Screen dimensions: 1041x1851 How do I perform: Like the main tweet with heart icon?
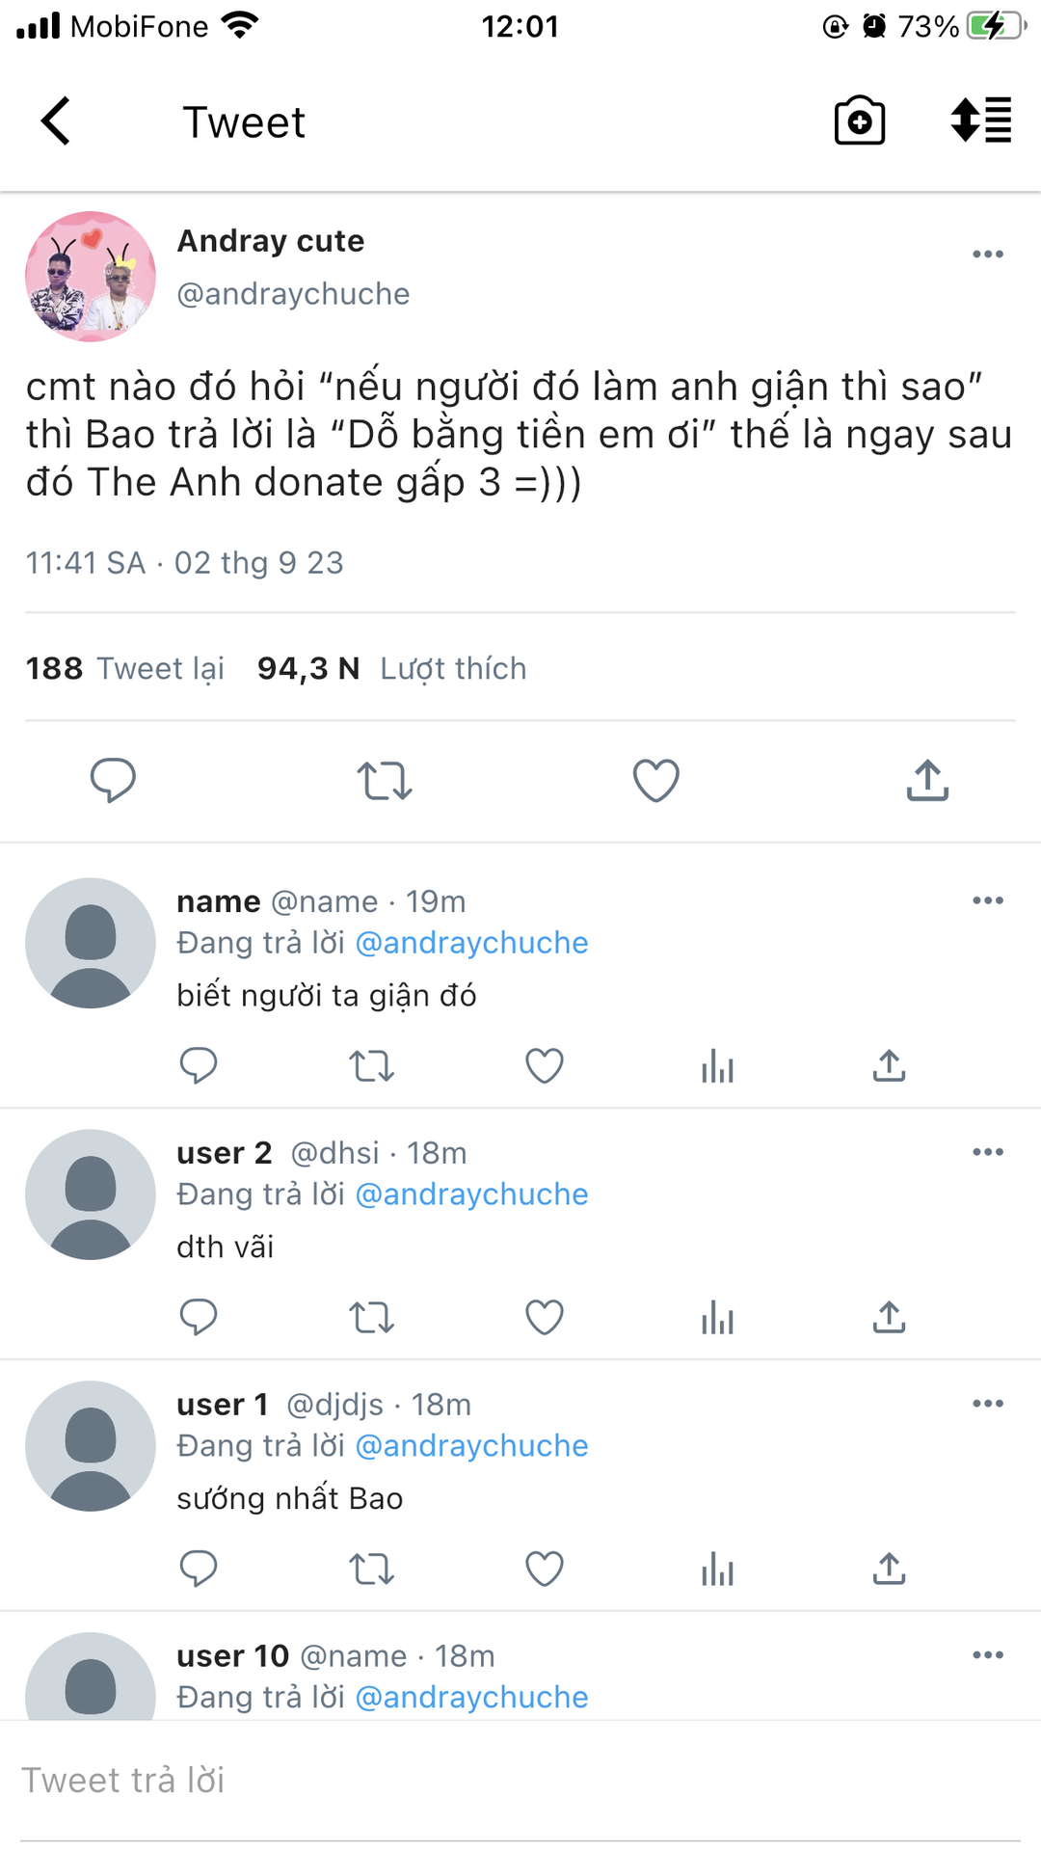coord(655,780)
